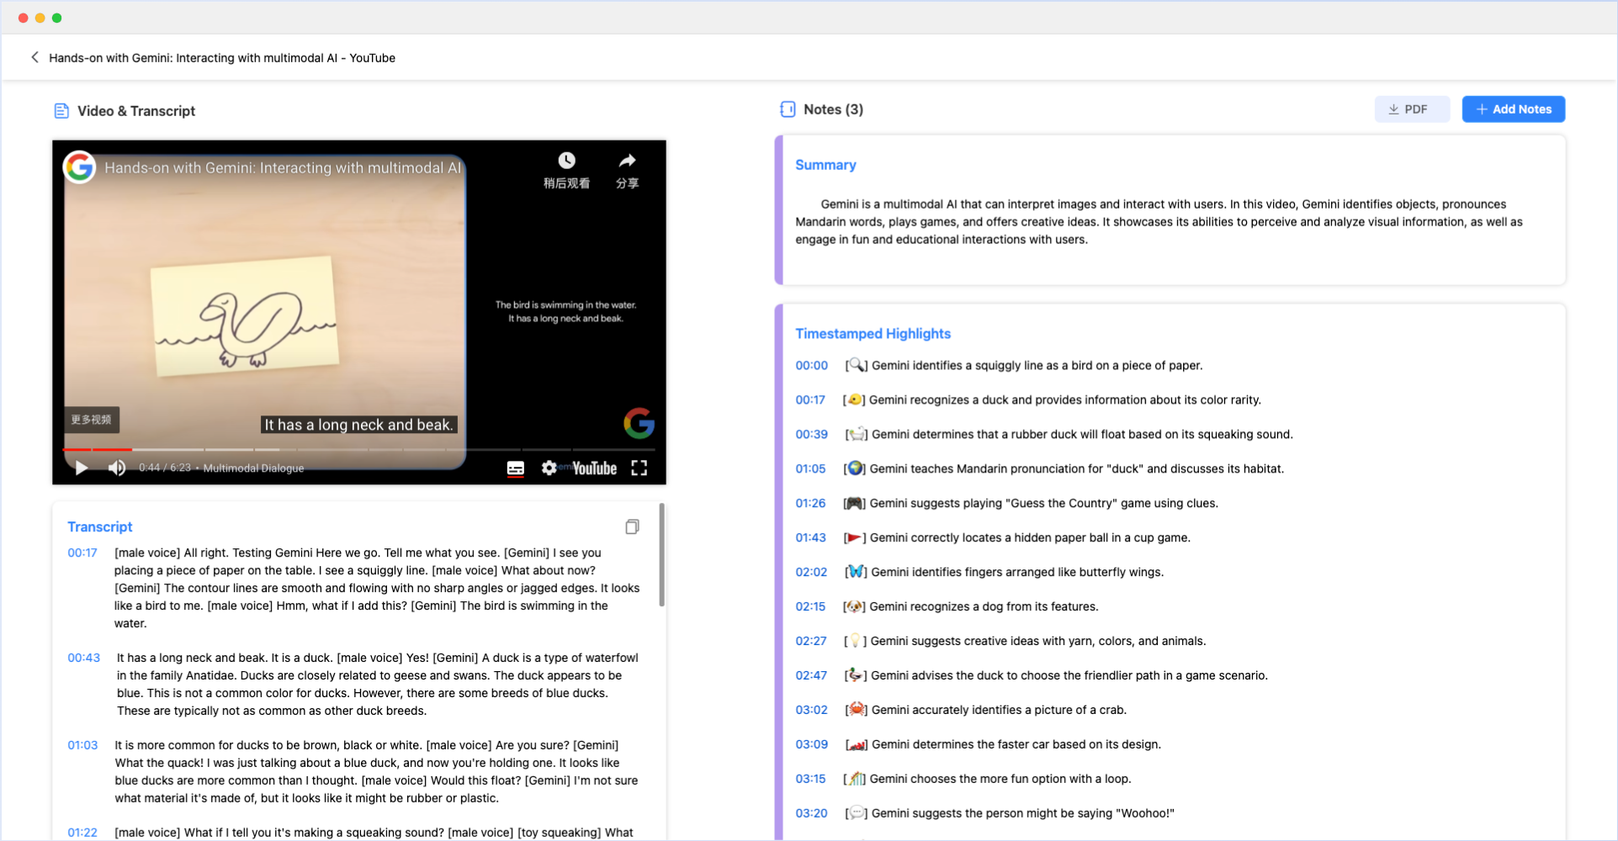Screen dimensions: 1618x841
Task: Open highlight timestamp 03:15
Action: 811,779
